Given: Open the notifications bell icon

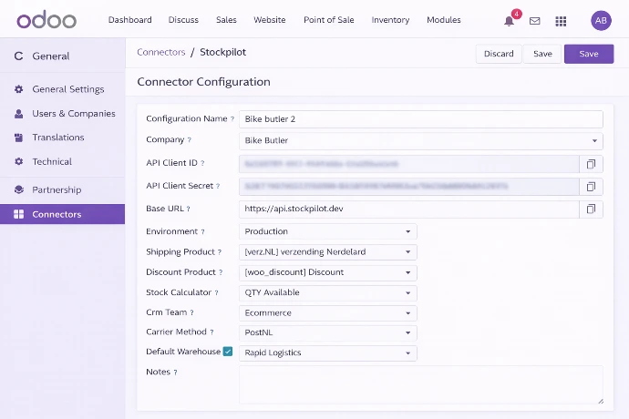Looking at the screenshot, I should coord(510,21).
